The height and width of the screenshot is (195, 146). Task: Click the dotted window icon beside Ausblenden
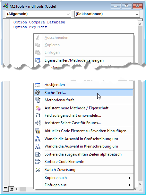tap(38, 85)
